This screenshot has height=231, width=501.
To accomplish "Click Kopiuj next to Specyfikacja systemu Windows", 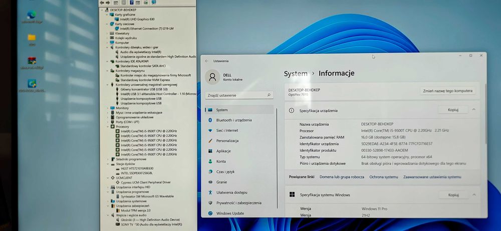I will click(x=453, y=194).
